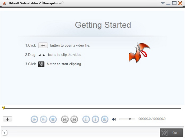
Task: Click 'button to open a video file.' text
Action: click(x=70, y=45)
